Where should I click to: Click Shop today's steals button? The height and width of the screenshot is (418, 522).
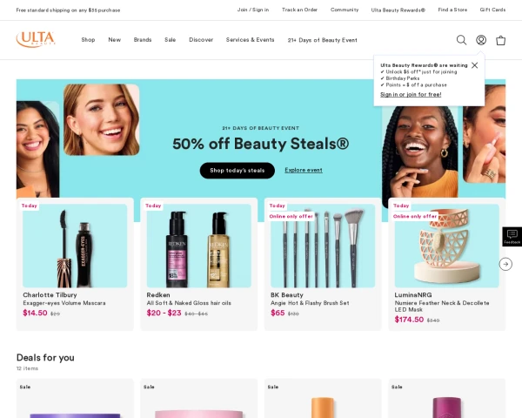pos(237,171)
